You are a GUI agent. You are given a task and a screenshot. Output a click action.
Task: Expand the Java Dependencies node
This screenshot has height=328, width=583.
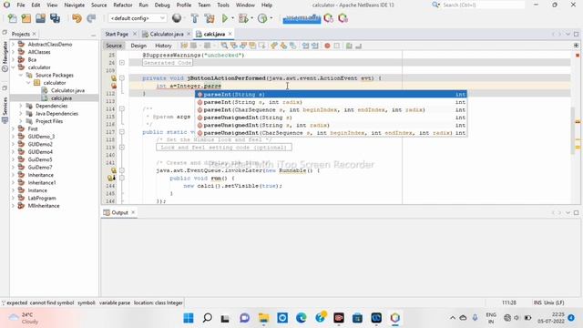point(21,113)
